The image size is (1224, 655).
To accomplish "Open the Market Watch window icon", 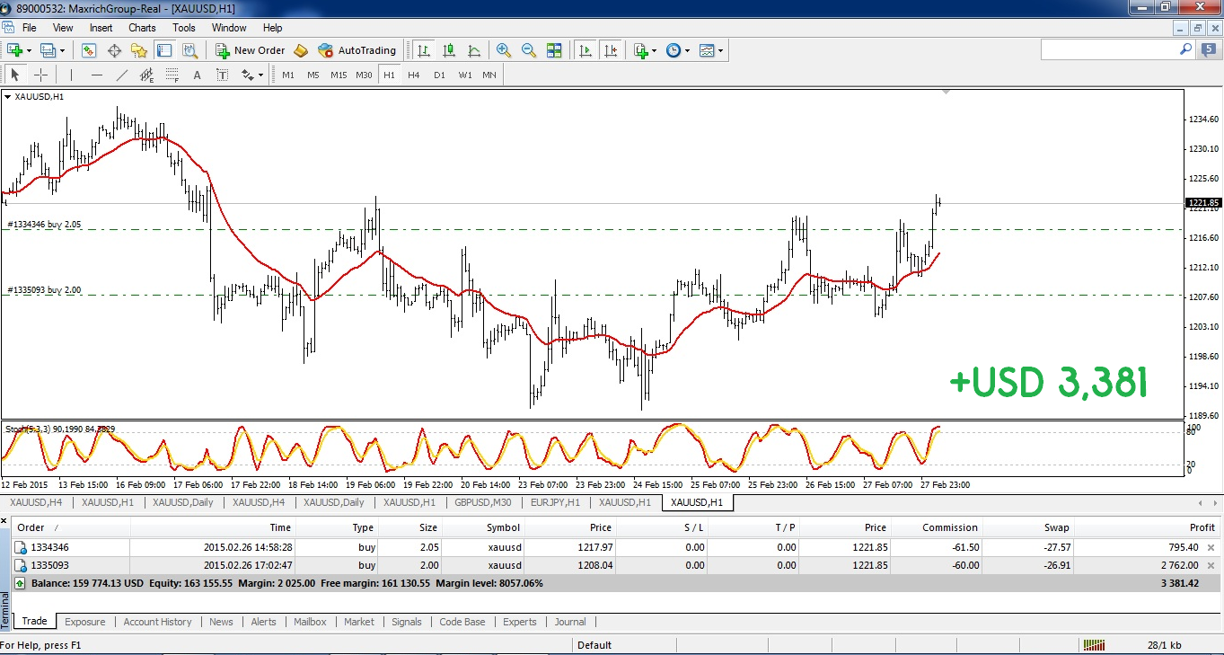I will pyautogui.click(x=89, y=51).
